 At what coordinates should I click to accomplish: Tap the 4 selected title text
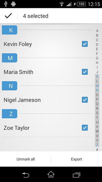[x=36, y=16]
